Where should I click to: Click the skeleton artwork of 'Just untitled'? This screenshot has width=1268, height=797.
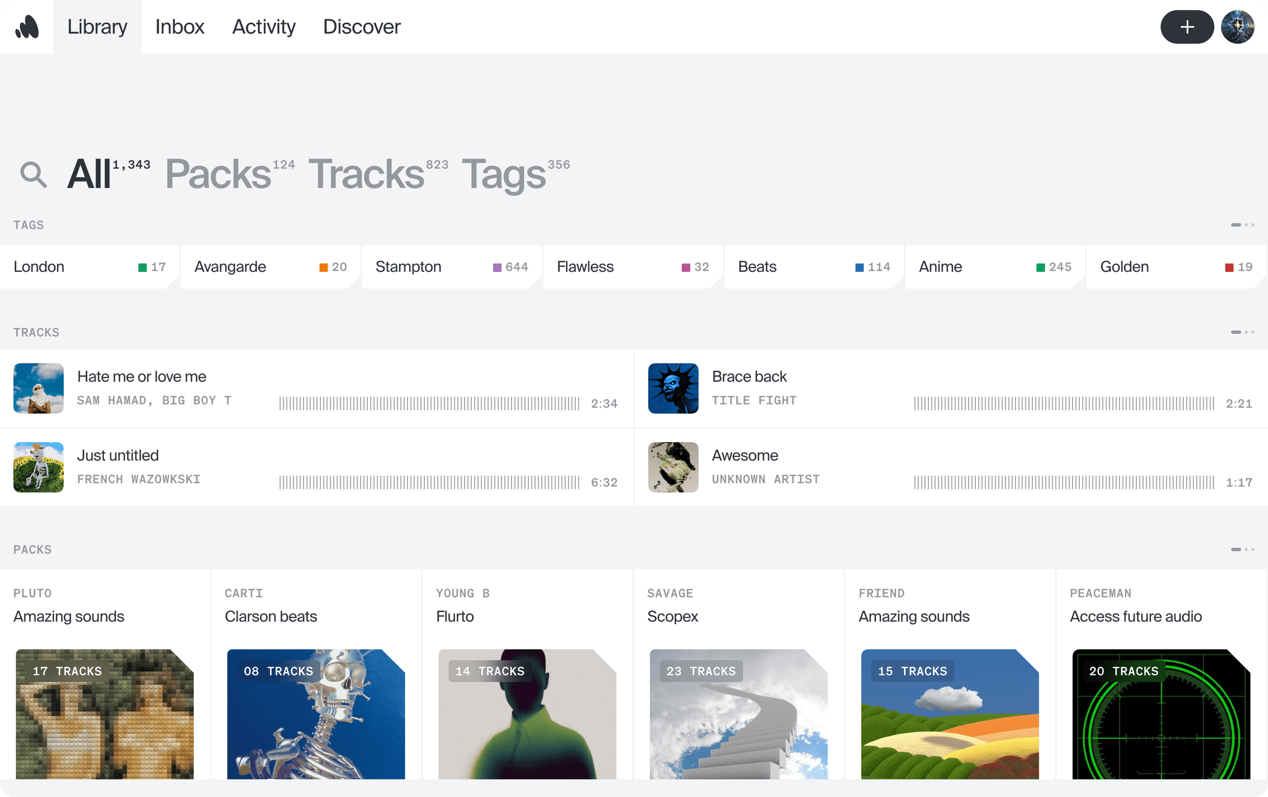coord(38,466)
